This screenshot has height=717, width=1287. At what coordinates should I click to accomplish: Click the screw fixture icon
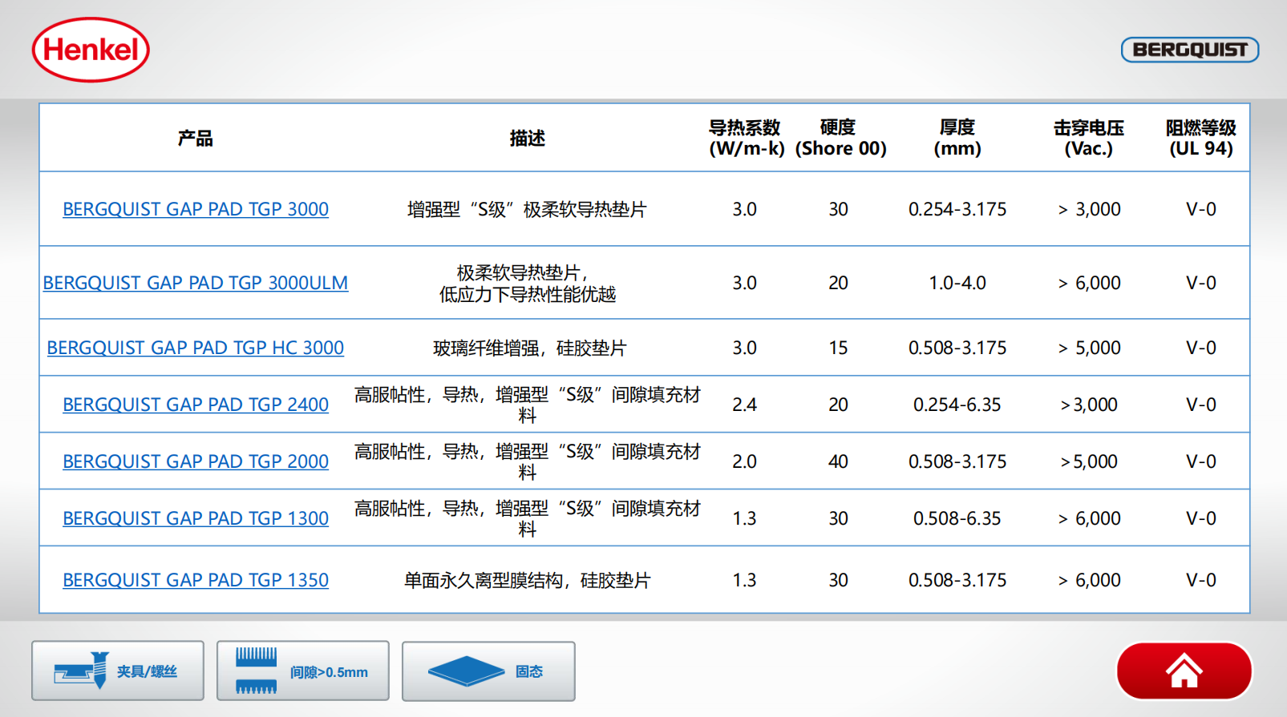(81, 671)
